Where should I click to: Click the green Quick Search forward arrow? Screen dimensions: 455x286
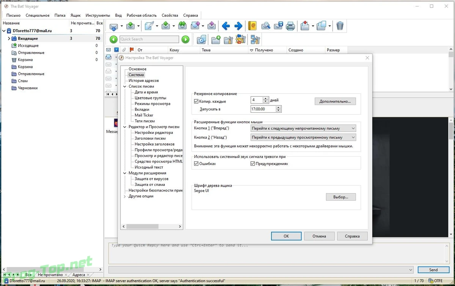185,39
